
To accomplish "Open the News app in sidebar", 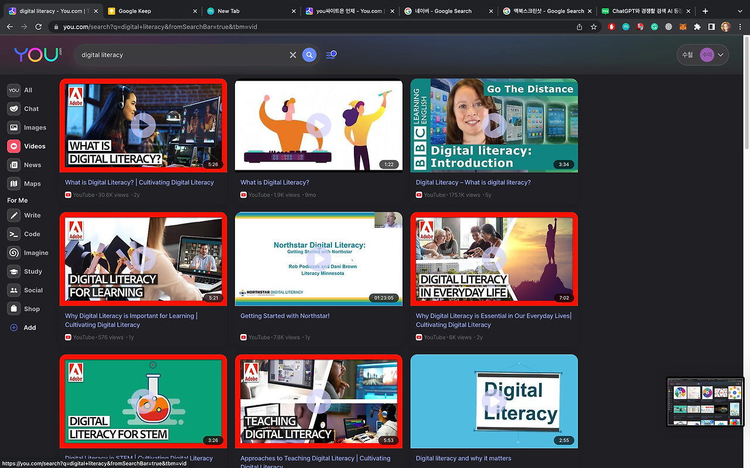I will click(25, 165).
